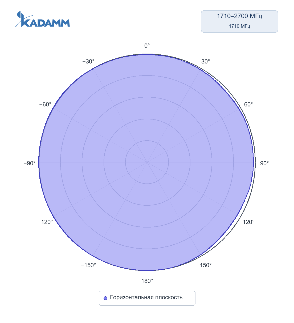Click the 1710–2700 МГц title
Viewport: 294px width, 323px height.
(x=239, y=16)
